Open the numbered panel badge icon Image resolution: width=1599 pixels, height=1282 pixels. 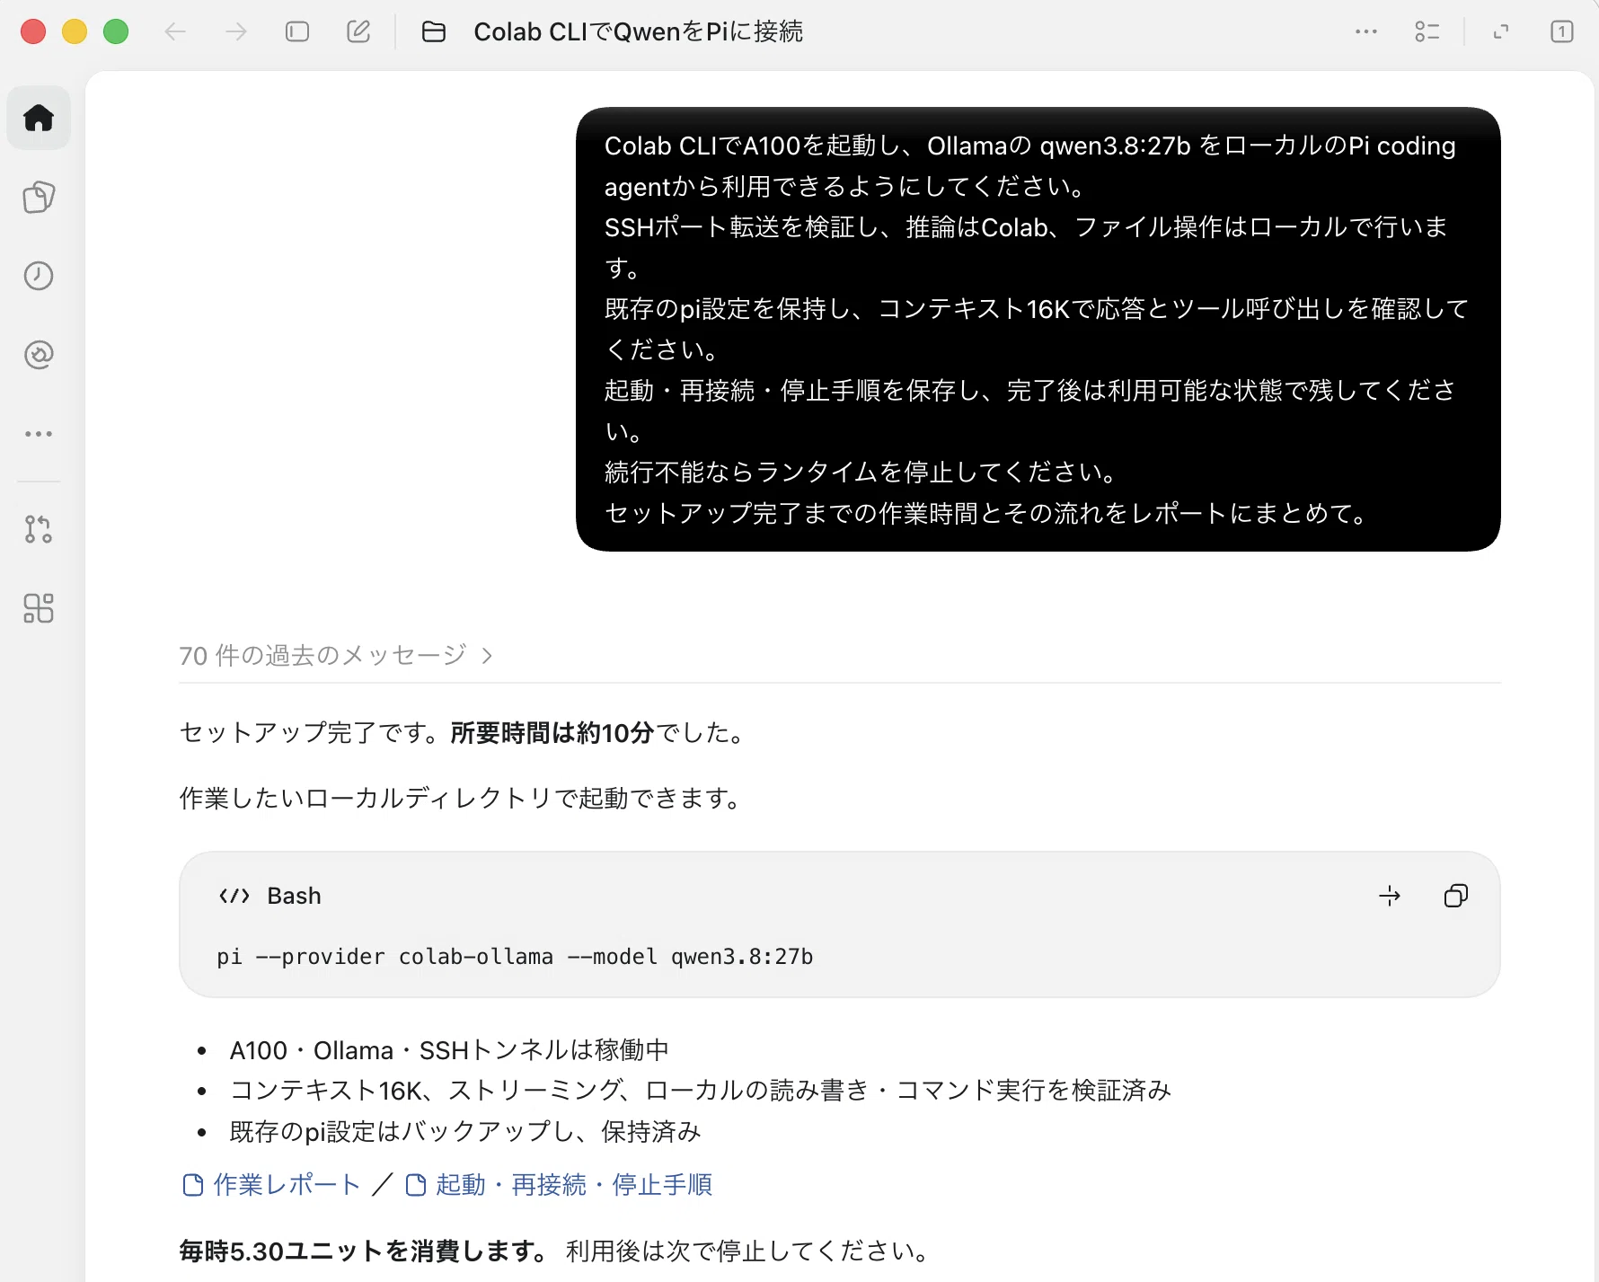tap(1562, 31)
